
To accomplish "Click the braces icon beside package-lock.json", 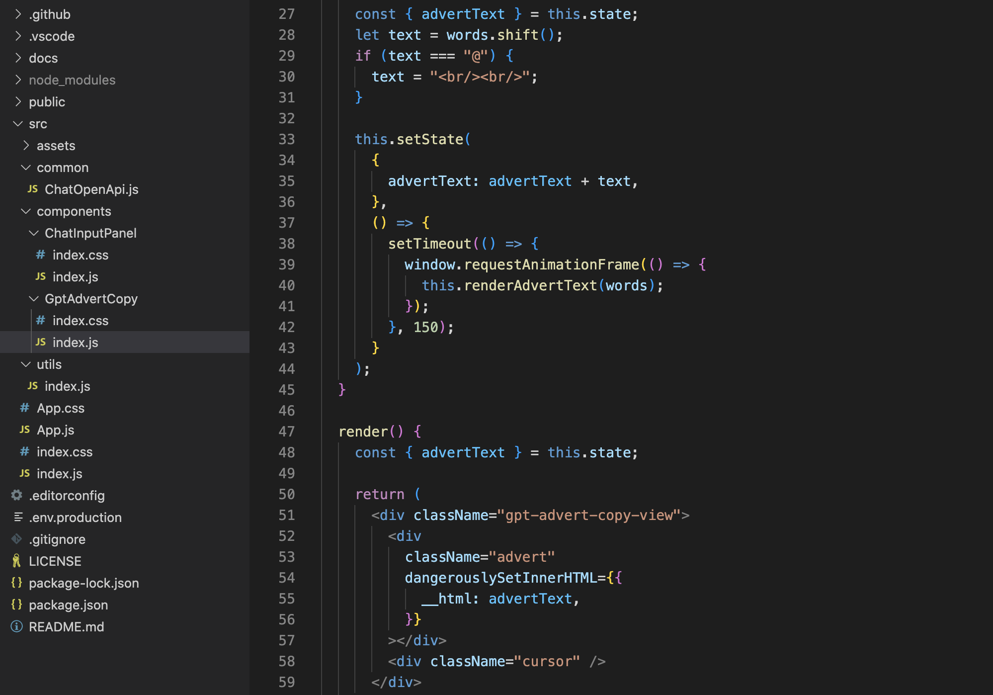I will (x=17, y=583).
